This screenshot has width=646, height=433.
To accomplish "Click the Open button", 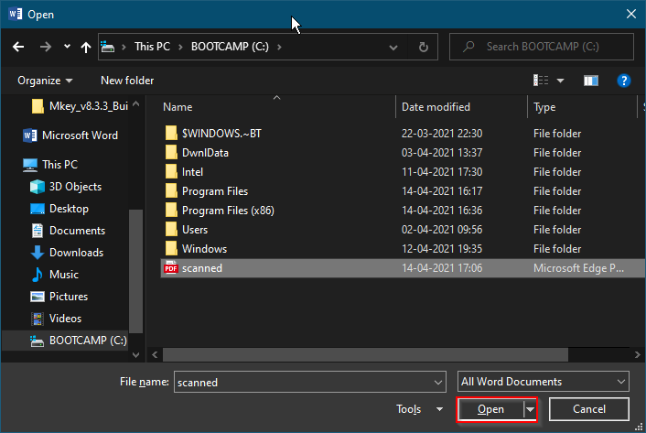I will (490, 409).
